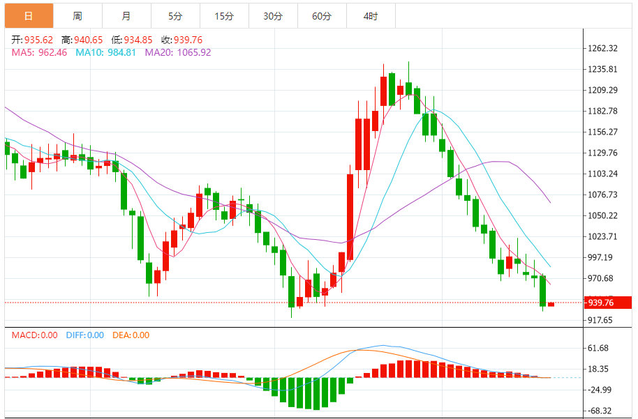Switch to the 4时 interval tab
This screenshot has height=419, width=638.
coord(371,16)
